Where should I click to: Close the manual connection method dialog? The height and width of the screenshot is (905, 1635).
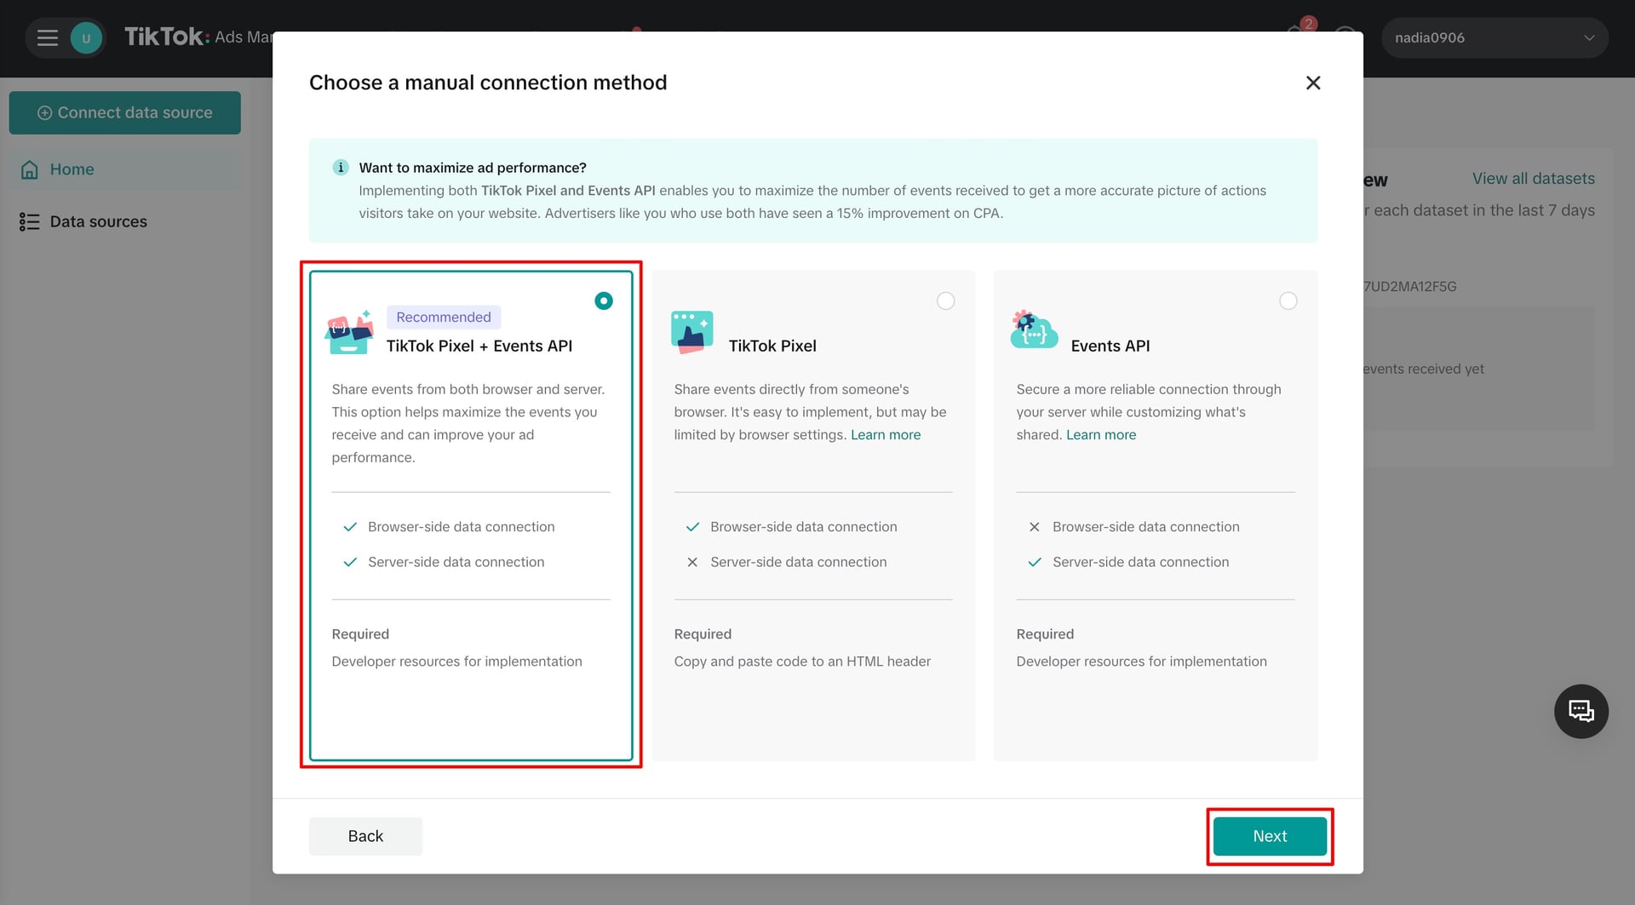[x=1313, y=83]
